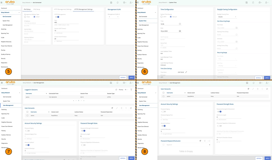Edit the Time Zone using the pencil icon
This screenshot has height=160, width=272.
186,72
